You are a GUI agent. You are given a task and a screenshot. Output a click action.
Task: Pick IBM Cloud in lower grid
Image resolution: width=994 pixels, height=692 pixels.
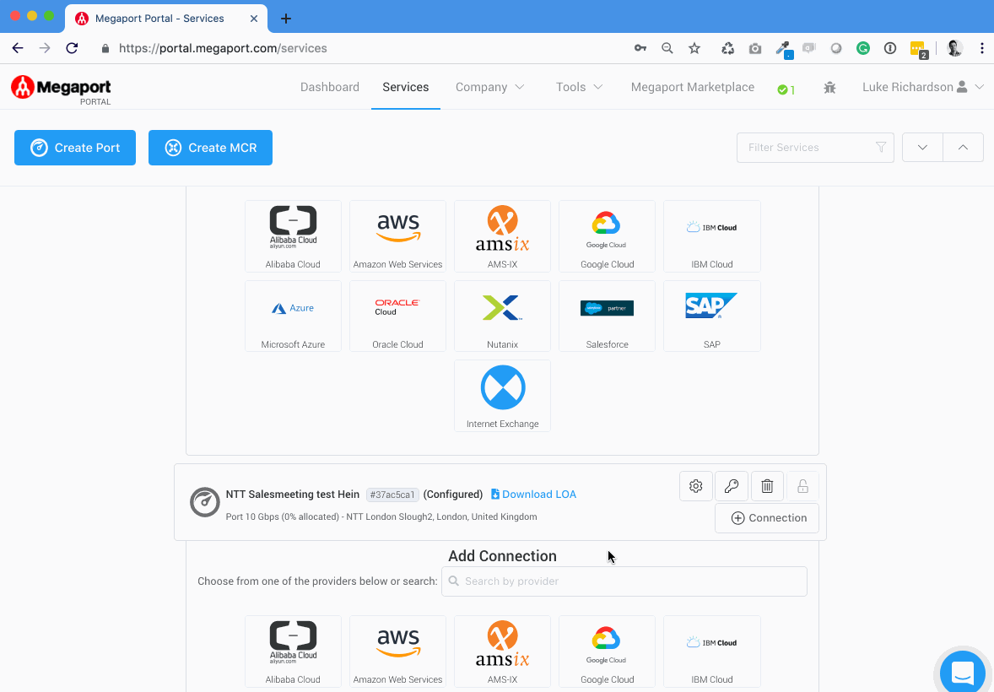[x=712, y=652]
